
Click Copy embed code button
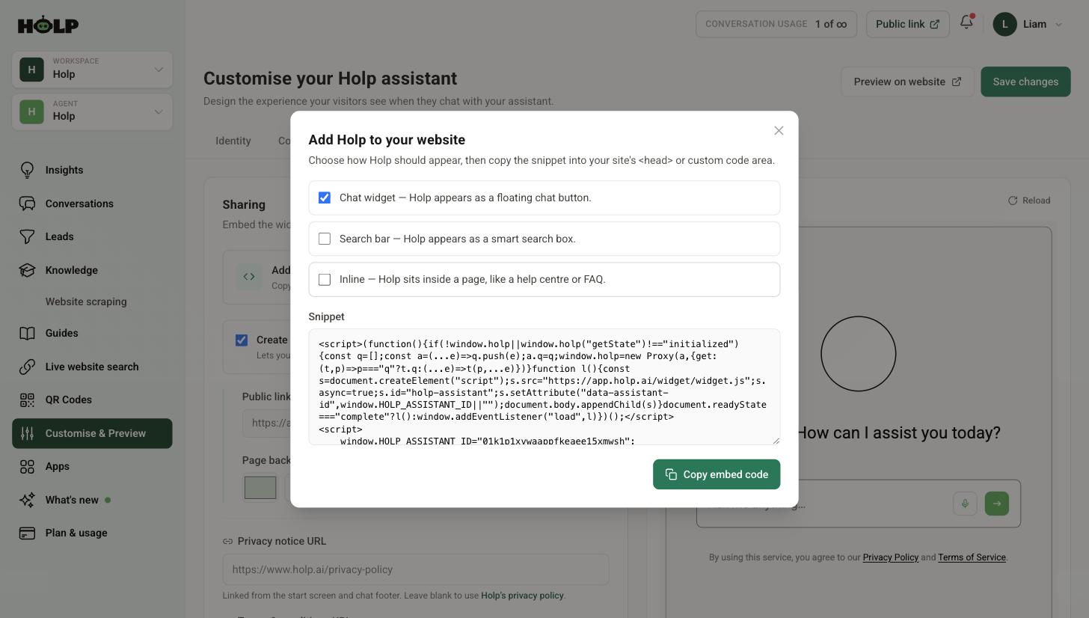point(717,474)
